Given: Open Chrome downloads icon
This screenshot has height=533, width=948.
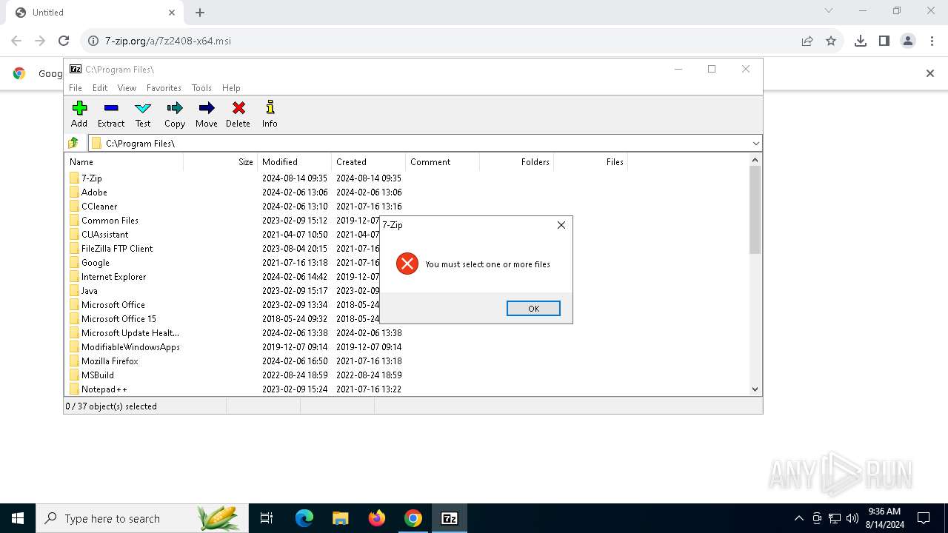Looking at the screenshot, I should [861, 41].
